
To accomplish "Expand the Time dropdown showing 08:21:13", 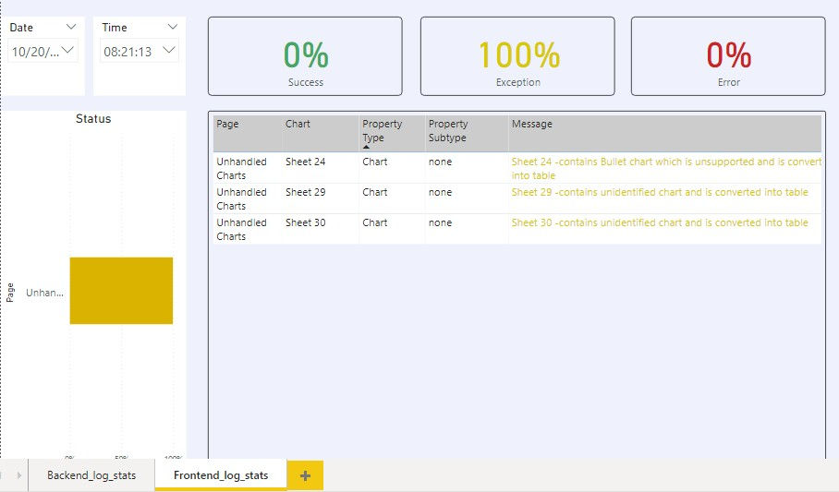I will coord(168,52).
